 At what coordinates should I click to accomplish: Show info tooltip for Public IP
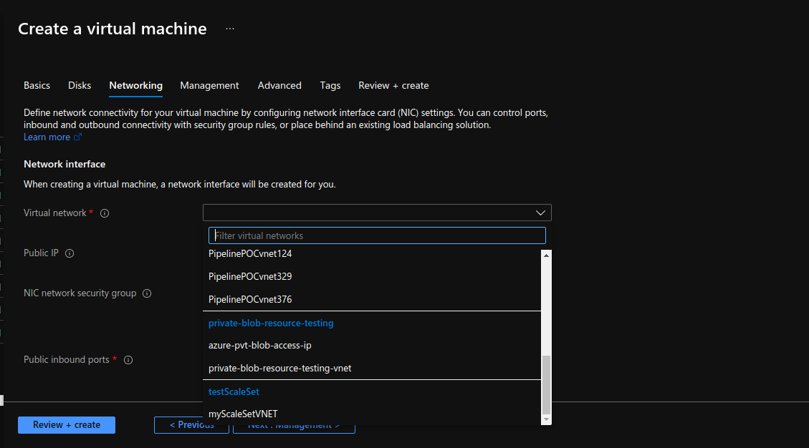[x=70, y=253]
